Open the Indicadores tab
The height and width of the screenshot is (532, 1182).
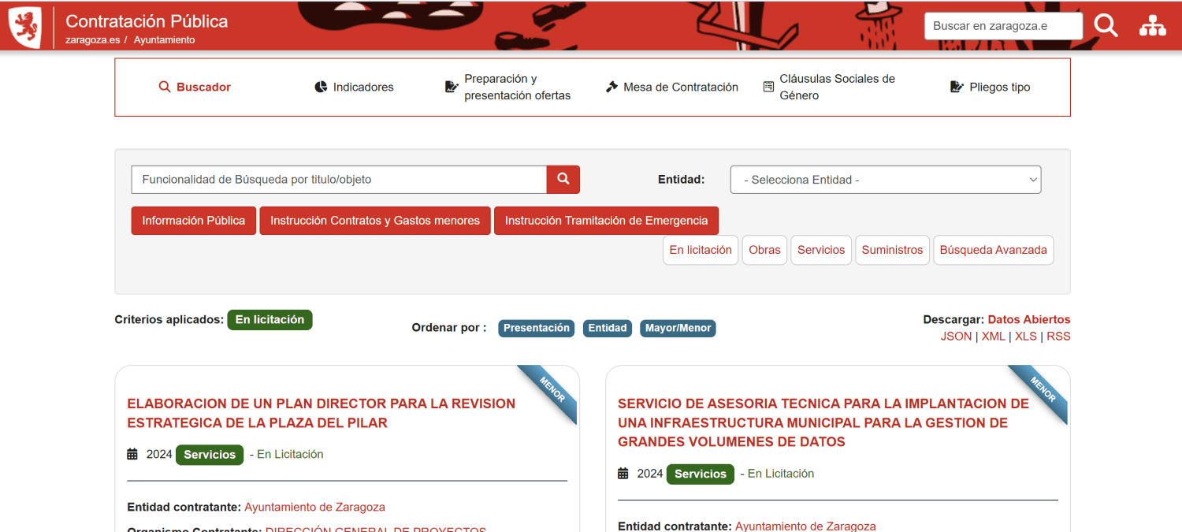tap(354, 87)
